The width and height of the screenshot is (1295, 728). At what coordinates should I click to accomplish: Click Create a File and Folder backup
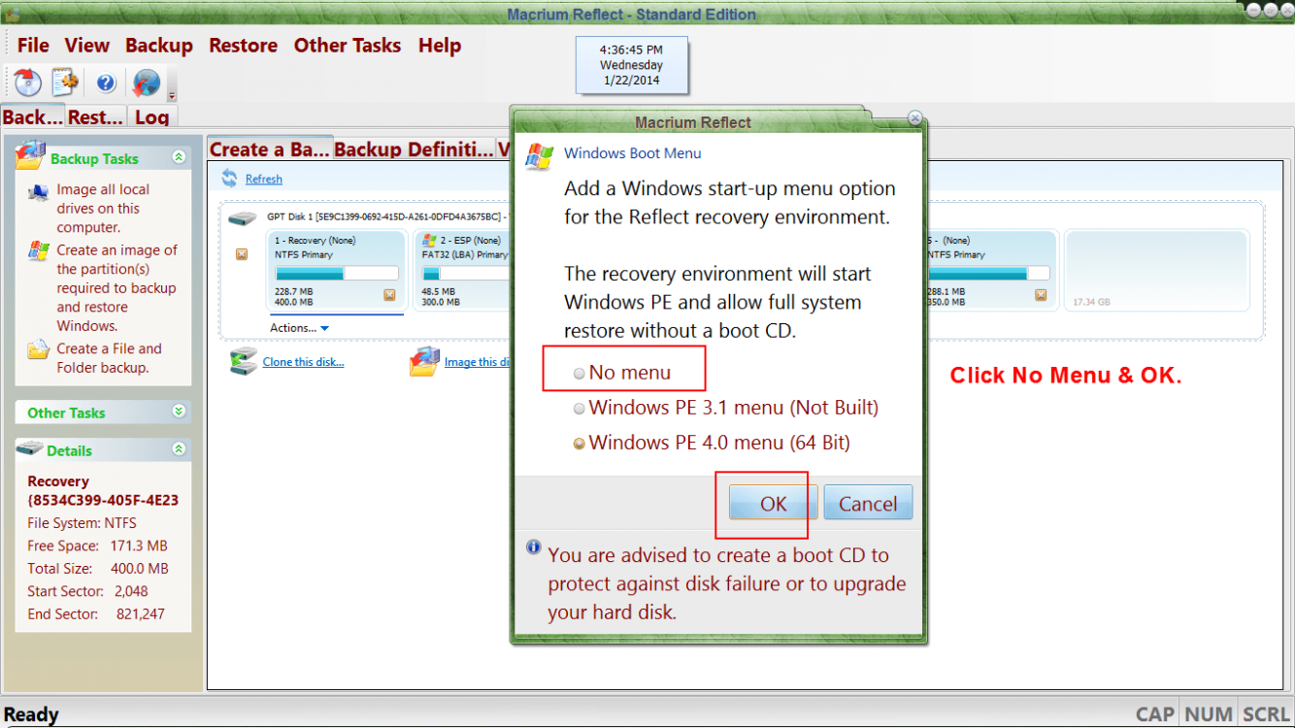(x=109, y=358)
